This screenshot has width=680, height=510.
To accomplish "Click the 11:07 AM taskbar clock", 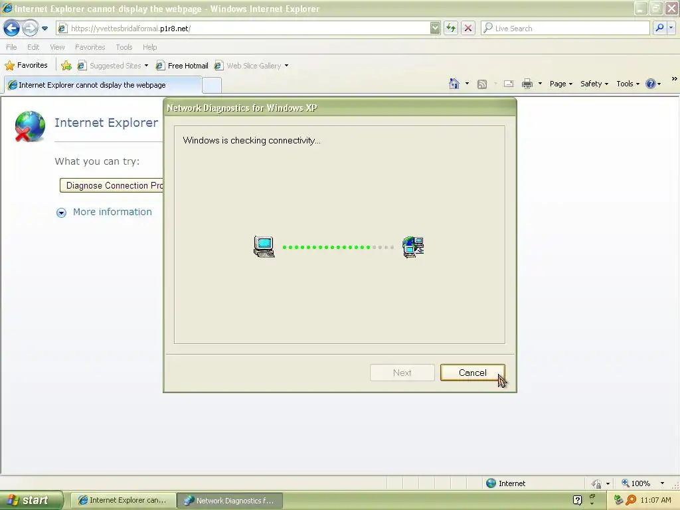I will [655, 501].
